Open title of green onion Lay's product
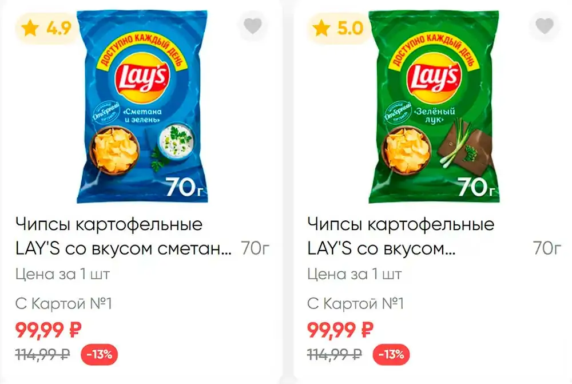 pyautogui.click(x=400, y=236)
